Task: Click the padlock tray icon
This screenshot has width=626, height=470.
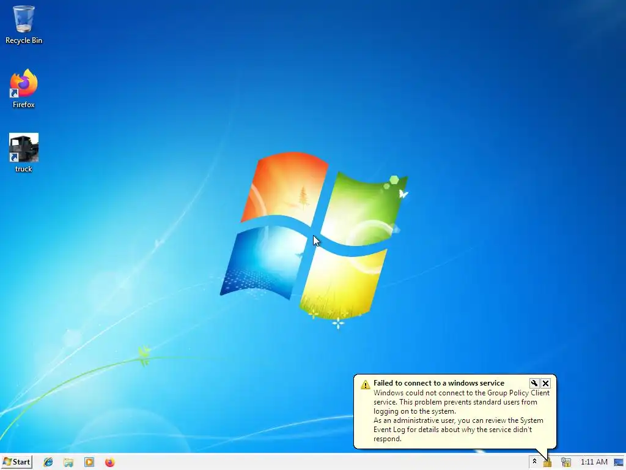Action: (x=547, y=463)
